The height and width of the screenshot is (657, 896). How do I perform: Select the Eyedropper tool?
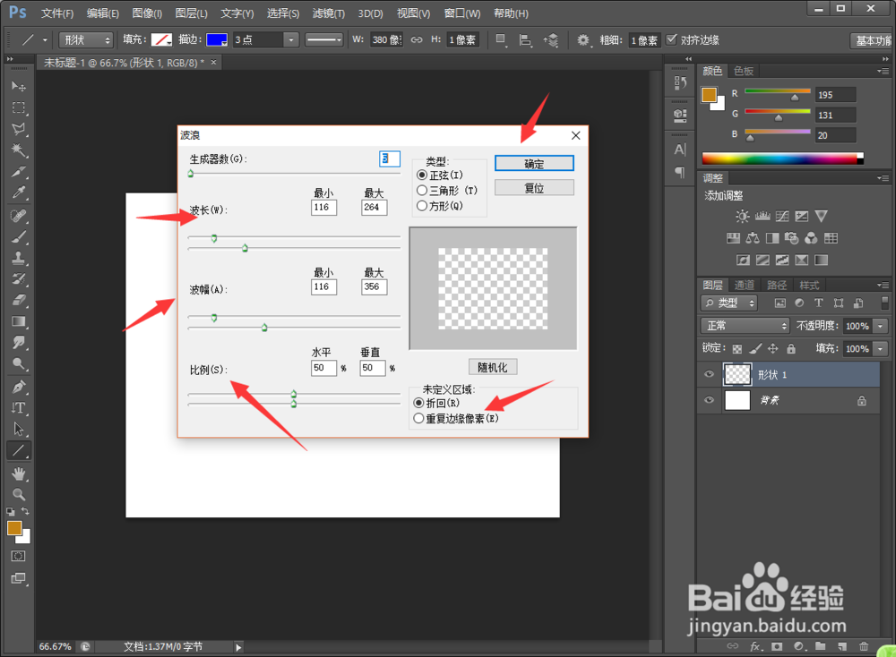tap(18, 193)
